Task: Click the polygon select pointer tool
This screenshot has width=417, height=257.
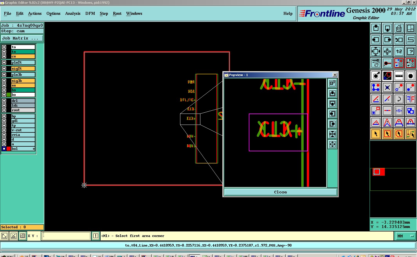Action: click(399, 134)
